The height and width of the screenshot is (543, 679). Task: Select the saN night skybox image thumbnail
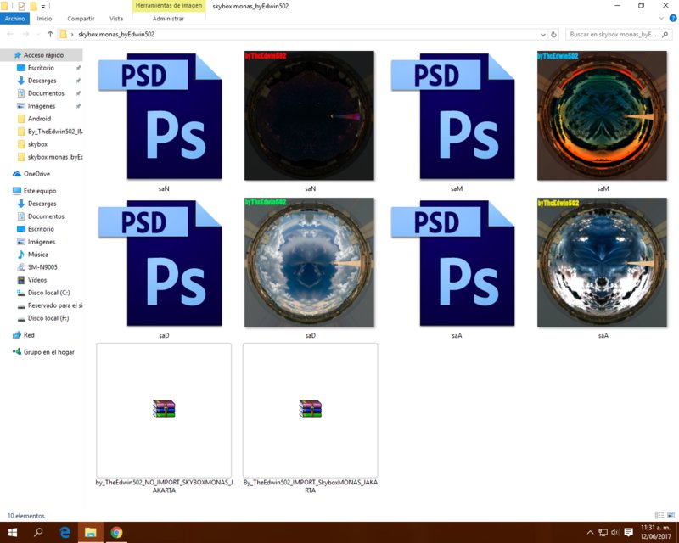[x=309, y=115]
